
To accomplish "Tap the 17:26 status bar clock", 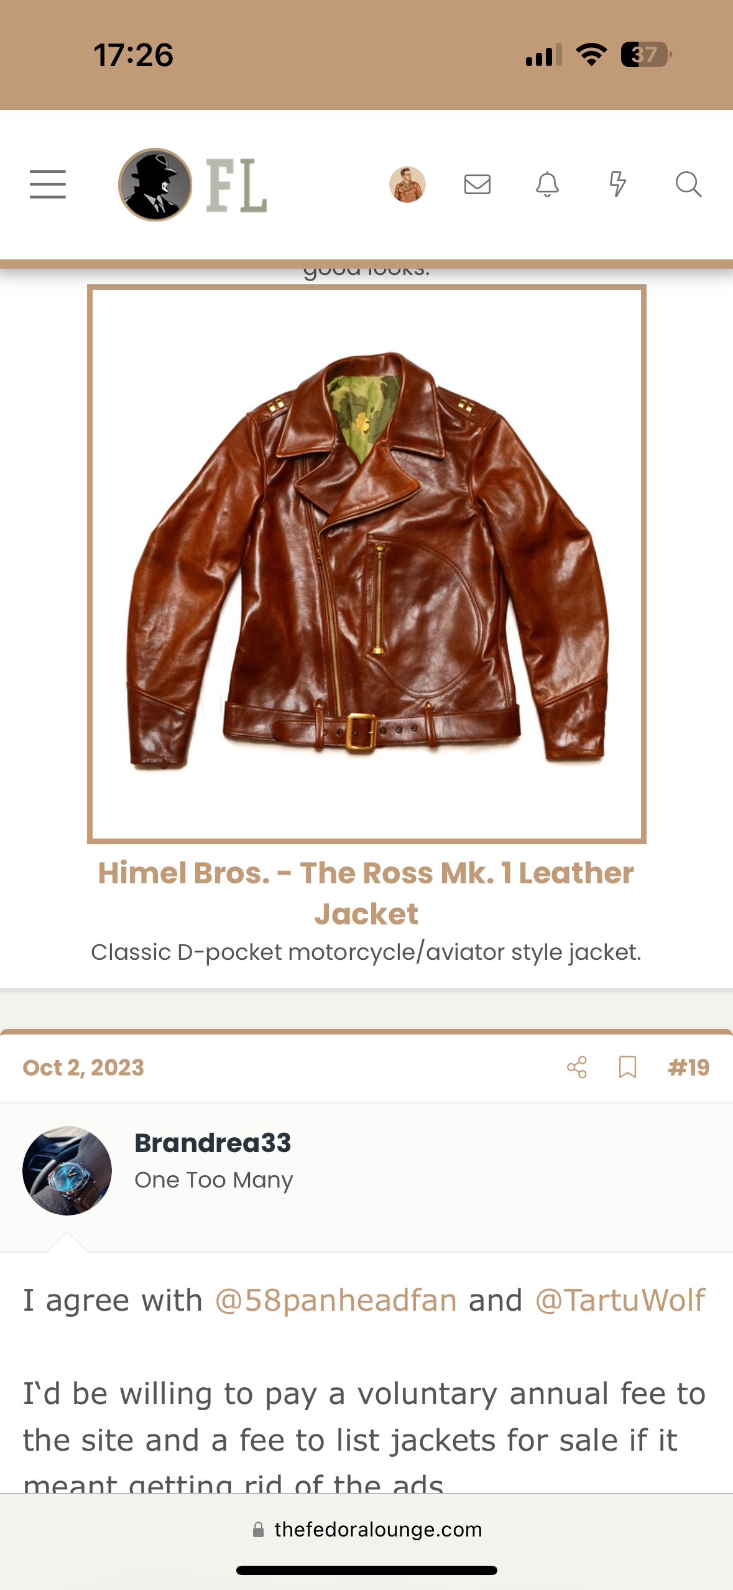I will coord(134,55).
